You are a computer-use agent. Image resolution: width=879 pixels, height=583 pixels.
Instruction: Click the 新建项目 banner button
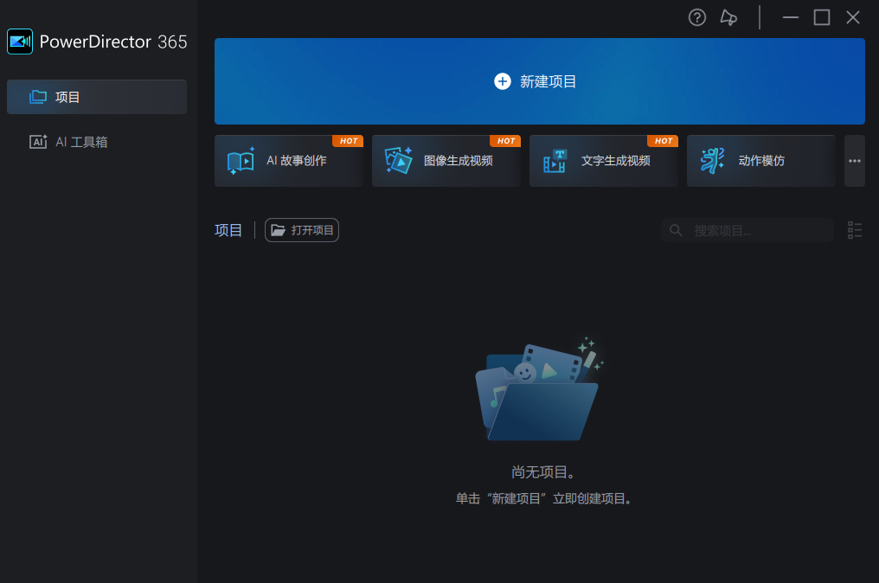(x=539, y=81)
